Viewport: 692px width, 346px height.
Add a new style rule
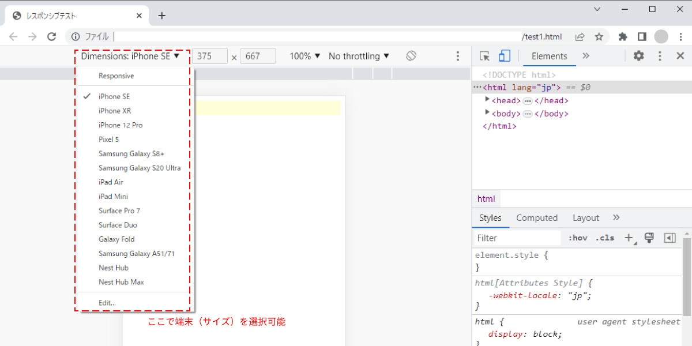click(x=630, y=238)
